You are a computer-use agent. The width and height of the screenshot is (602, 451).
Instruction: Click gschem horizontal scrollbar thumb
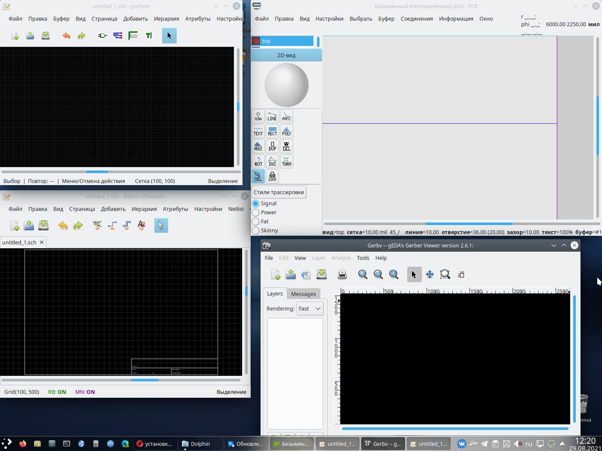pos(97,172)
